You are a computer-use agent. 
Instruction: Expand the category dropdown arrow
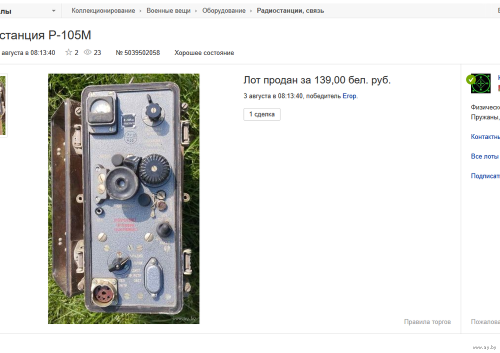[53, 11]
